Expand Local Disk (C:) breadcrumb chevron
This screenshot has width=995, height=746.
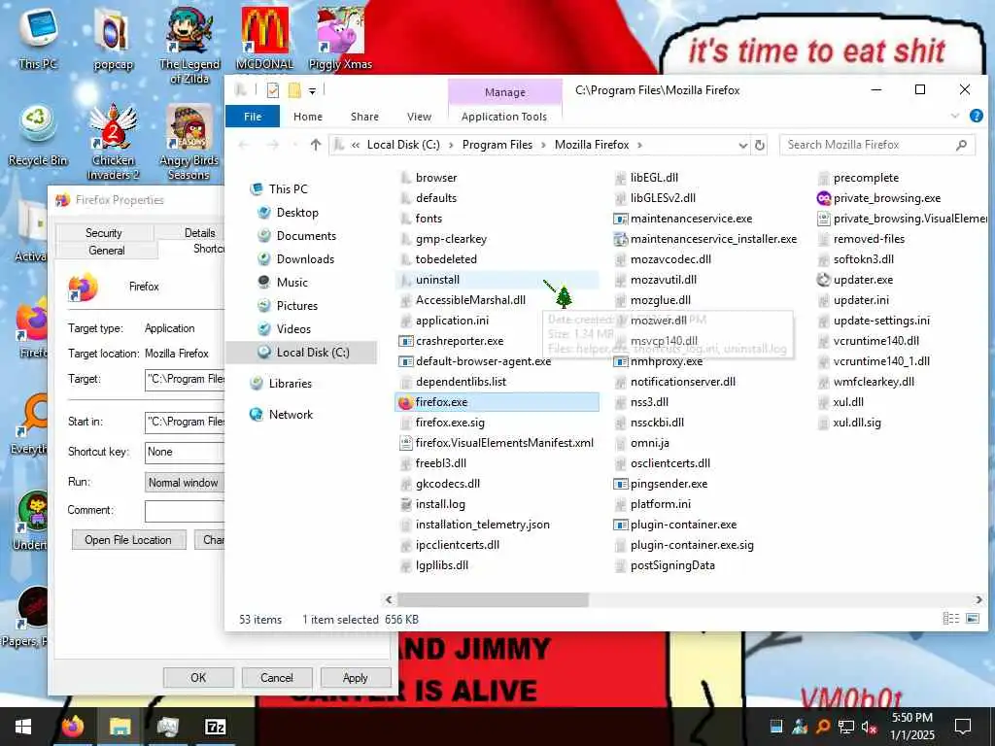pyautogui.click(x=451, y=146)
